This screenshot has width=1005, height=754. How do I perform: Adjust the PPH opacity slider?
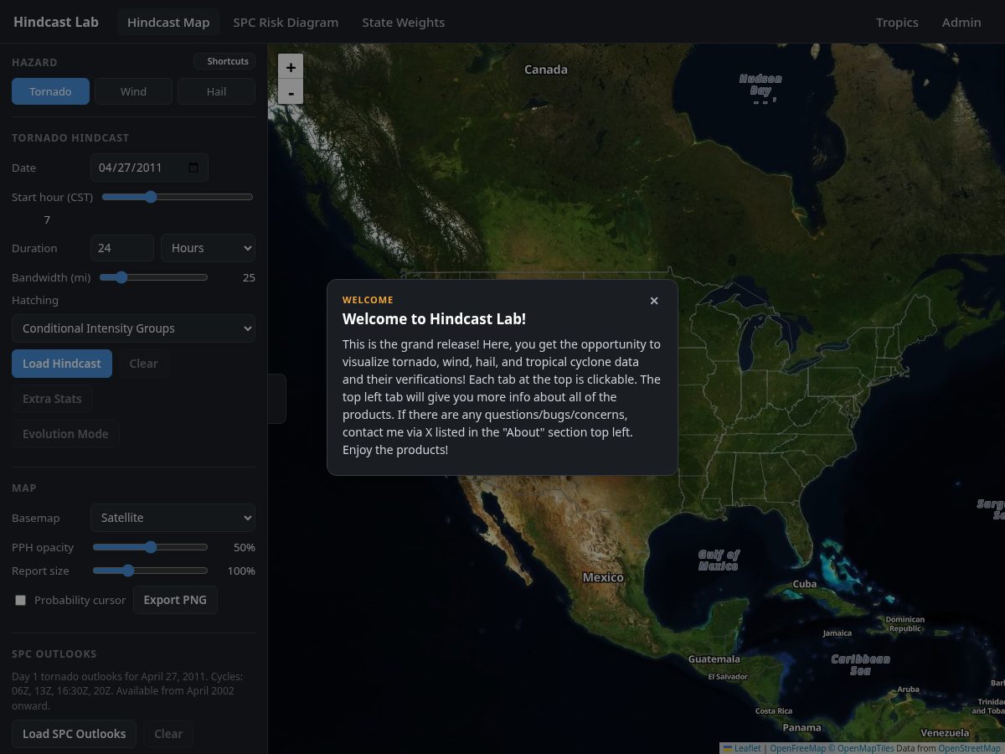point(150,547)
